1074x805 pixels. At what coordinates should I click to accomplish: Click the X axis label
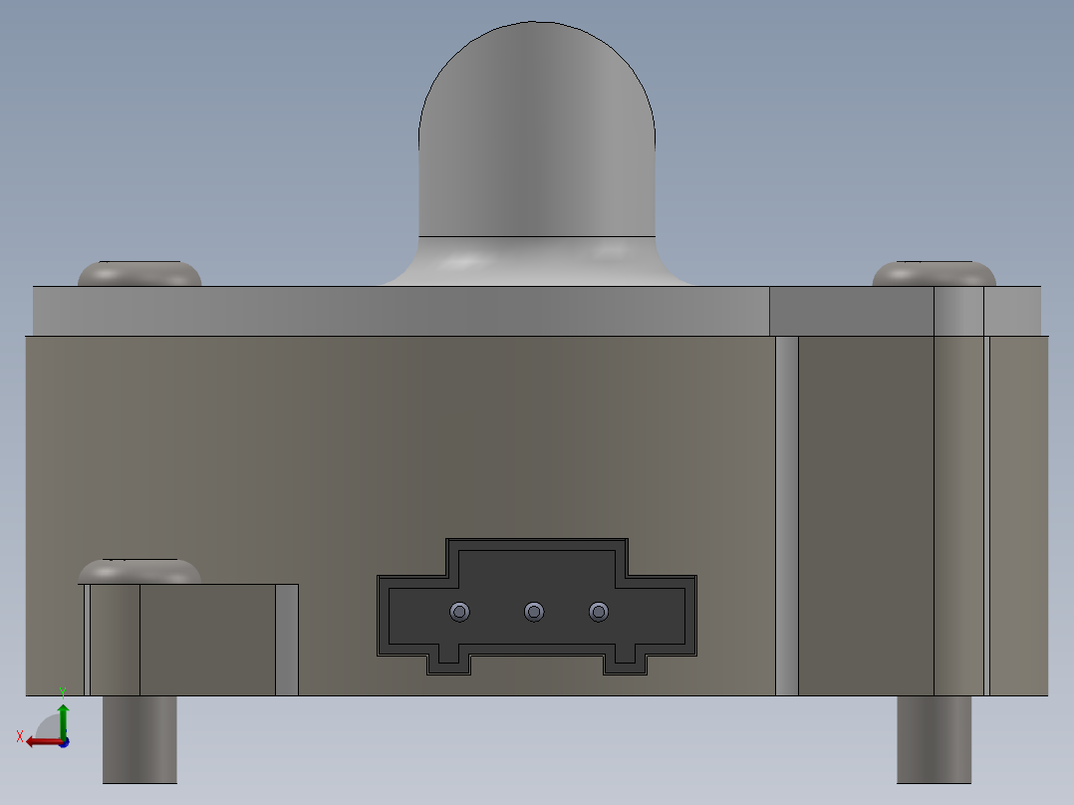pyautogui.click(x=20, y=736)
